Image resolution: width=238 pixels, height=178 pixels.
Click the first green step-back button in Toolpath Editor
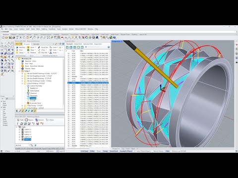[67, 47]
